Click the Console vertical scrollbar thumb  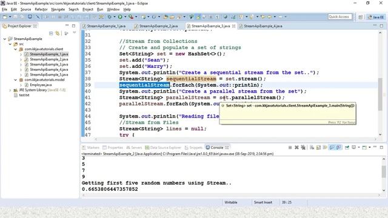point(384,171)
